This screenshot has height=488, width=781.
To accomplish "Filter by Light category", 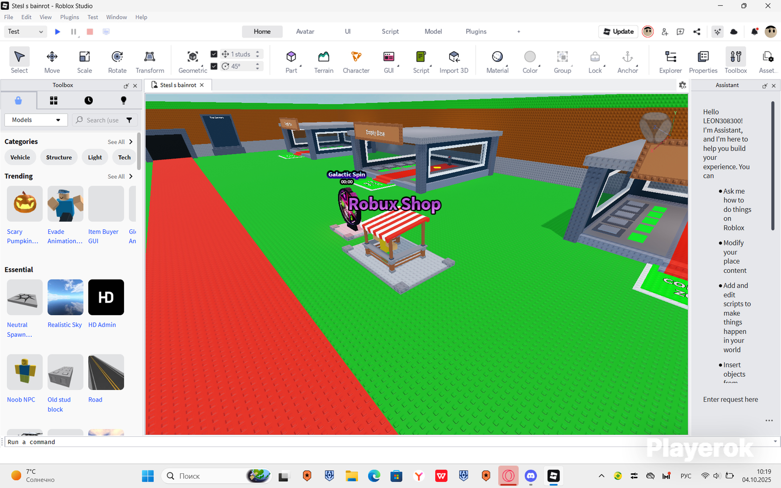I will tap(95, 158).
